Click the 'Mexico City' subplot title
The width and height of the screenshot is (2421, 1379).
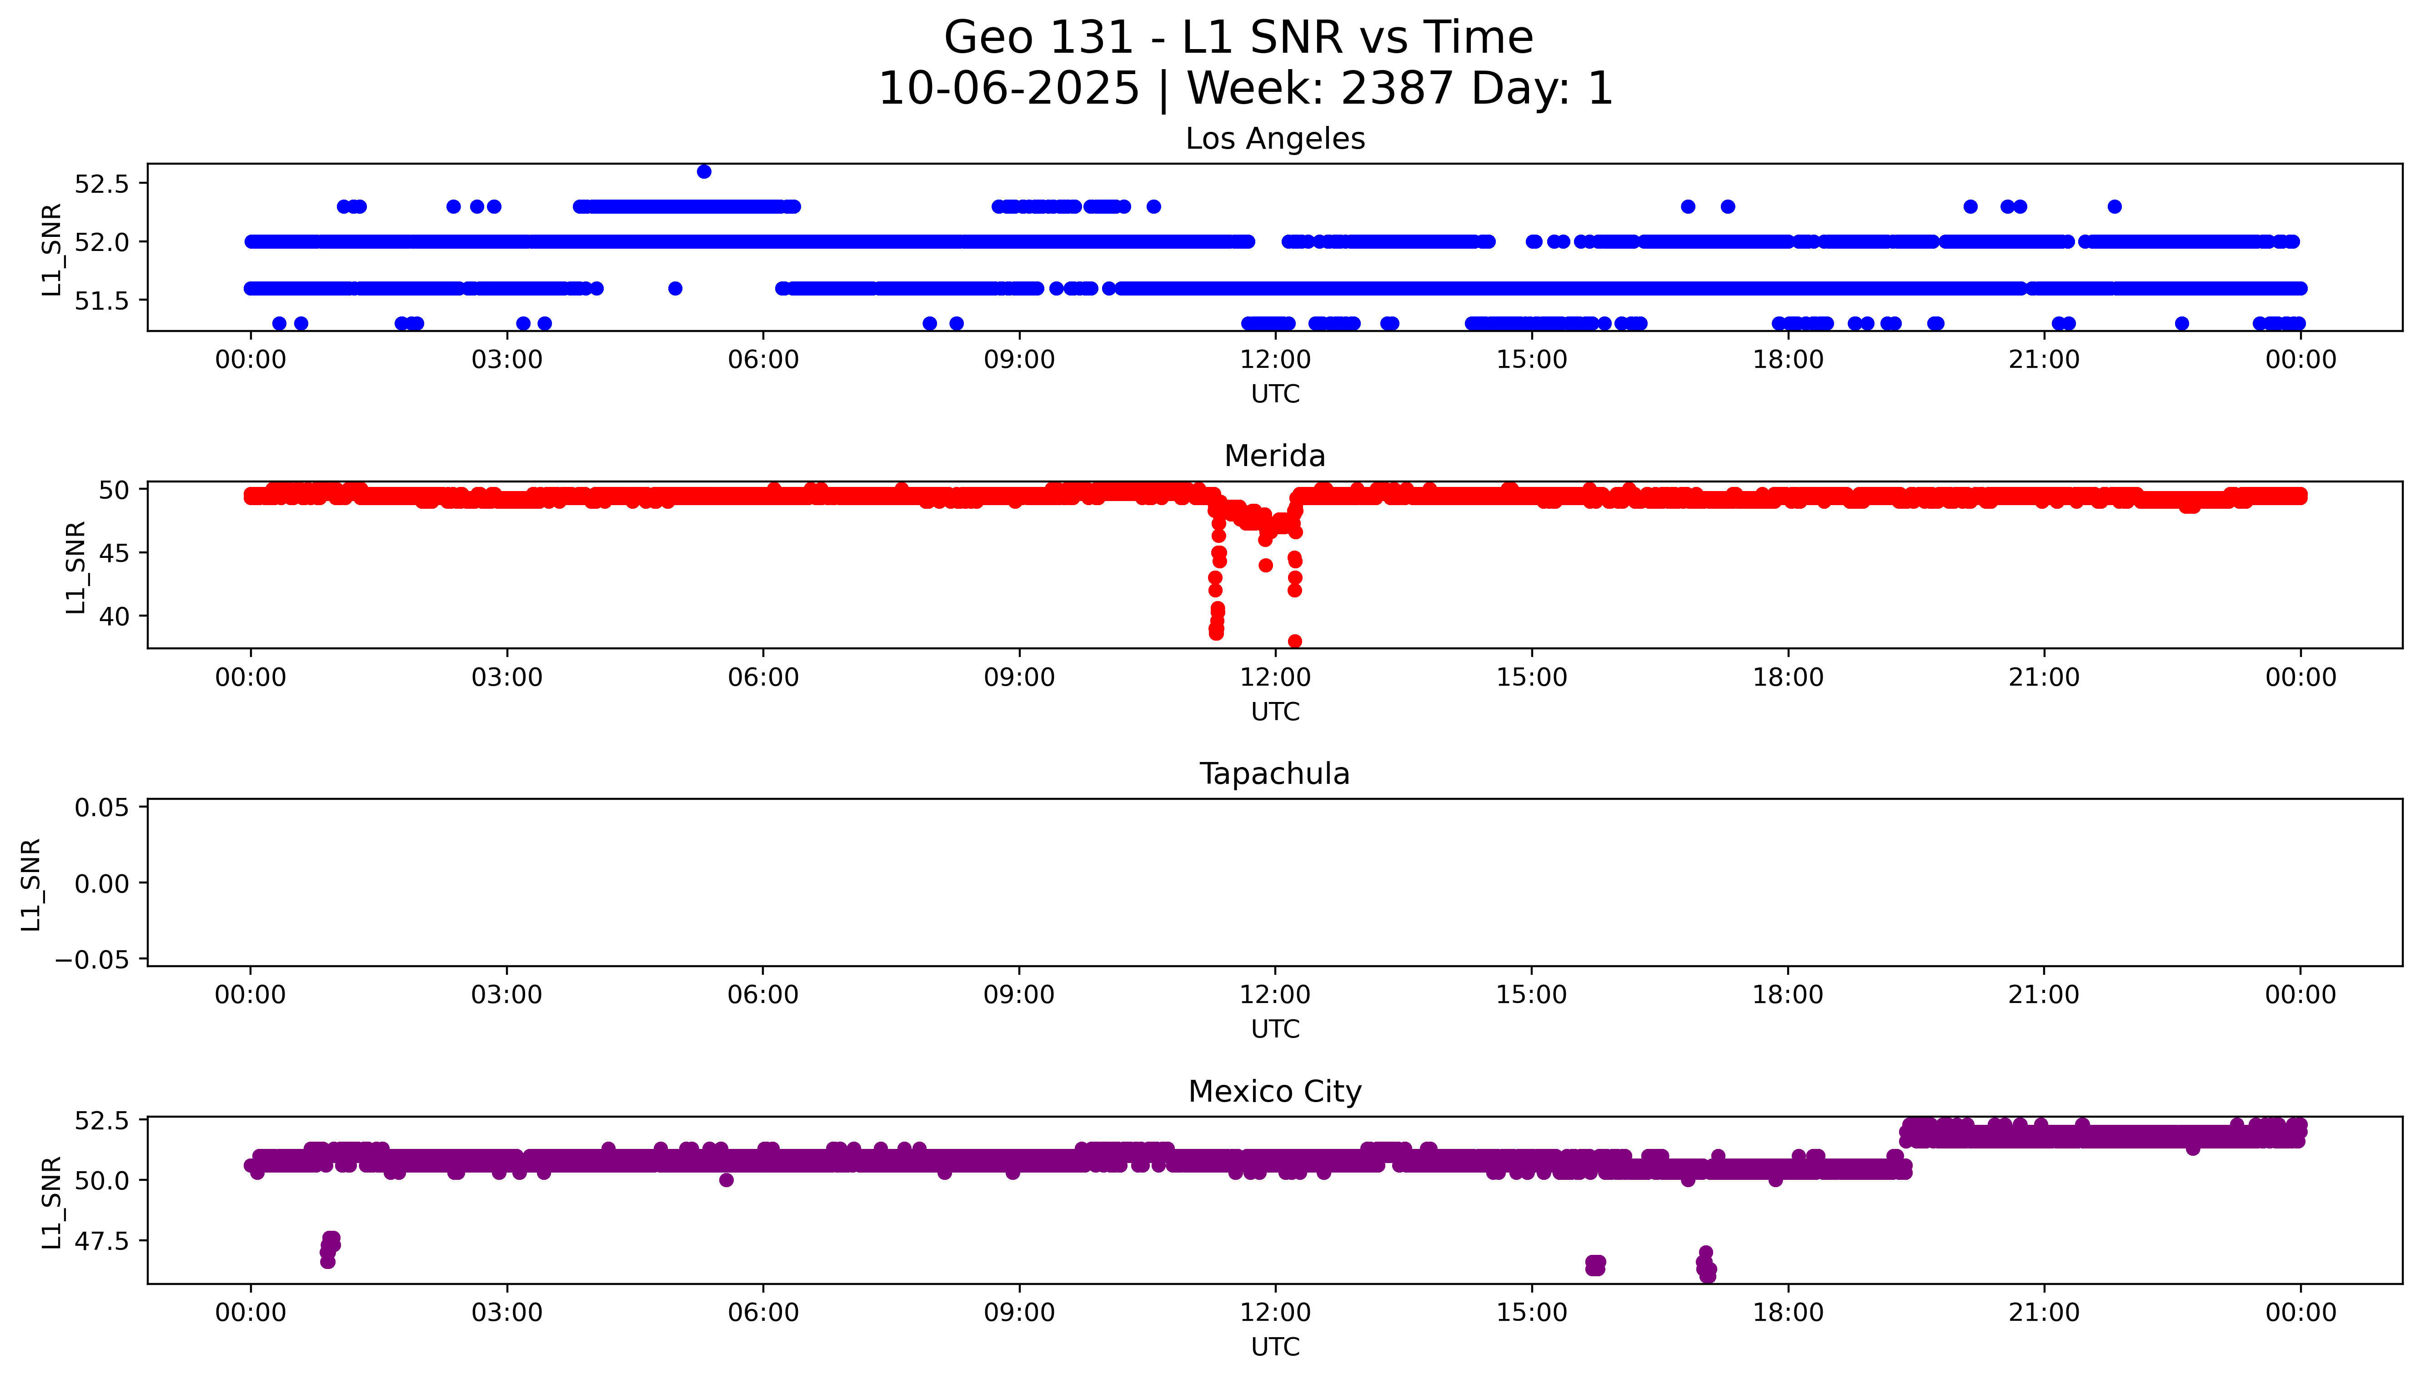point(1274,1092)
